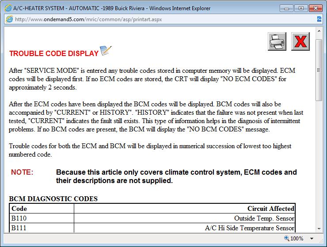Click the bold note text about ECM codes
Viewport: 327px width, 247px height.
176,176
